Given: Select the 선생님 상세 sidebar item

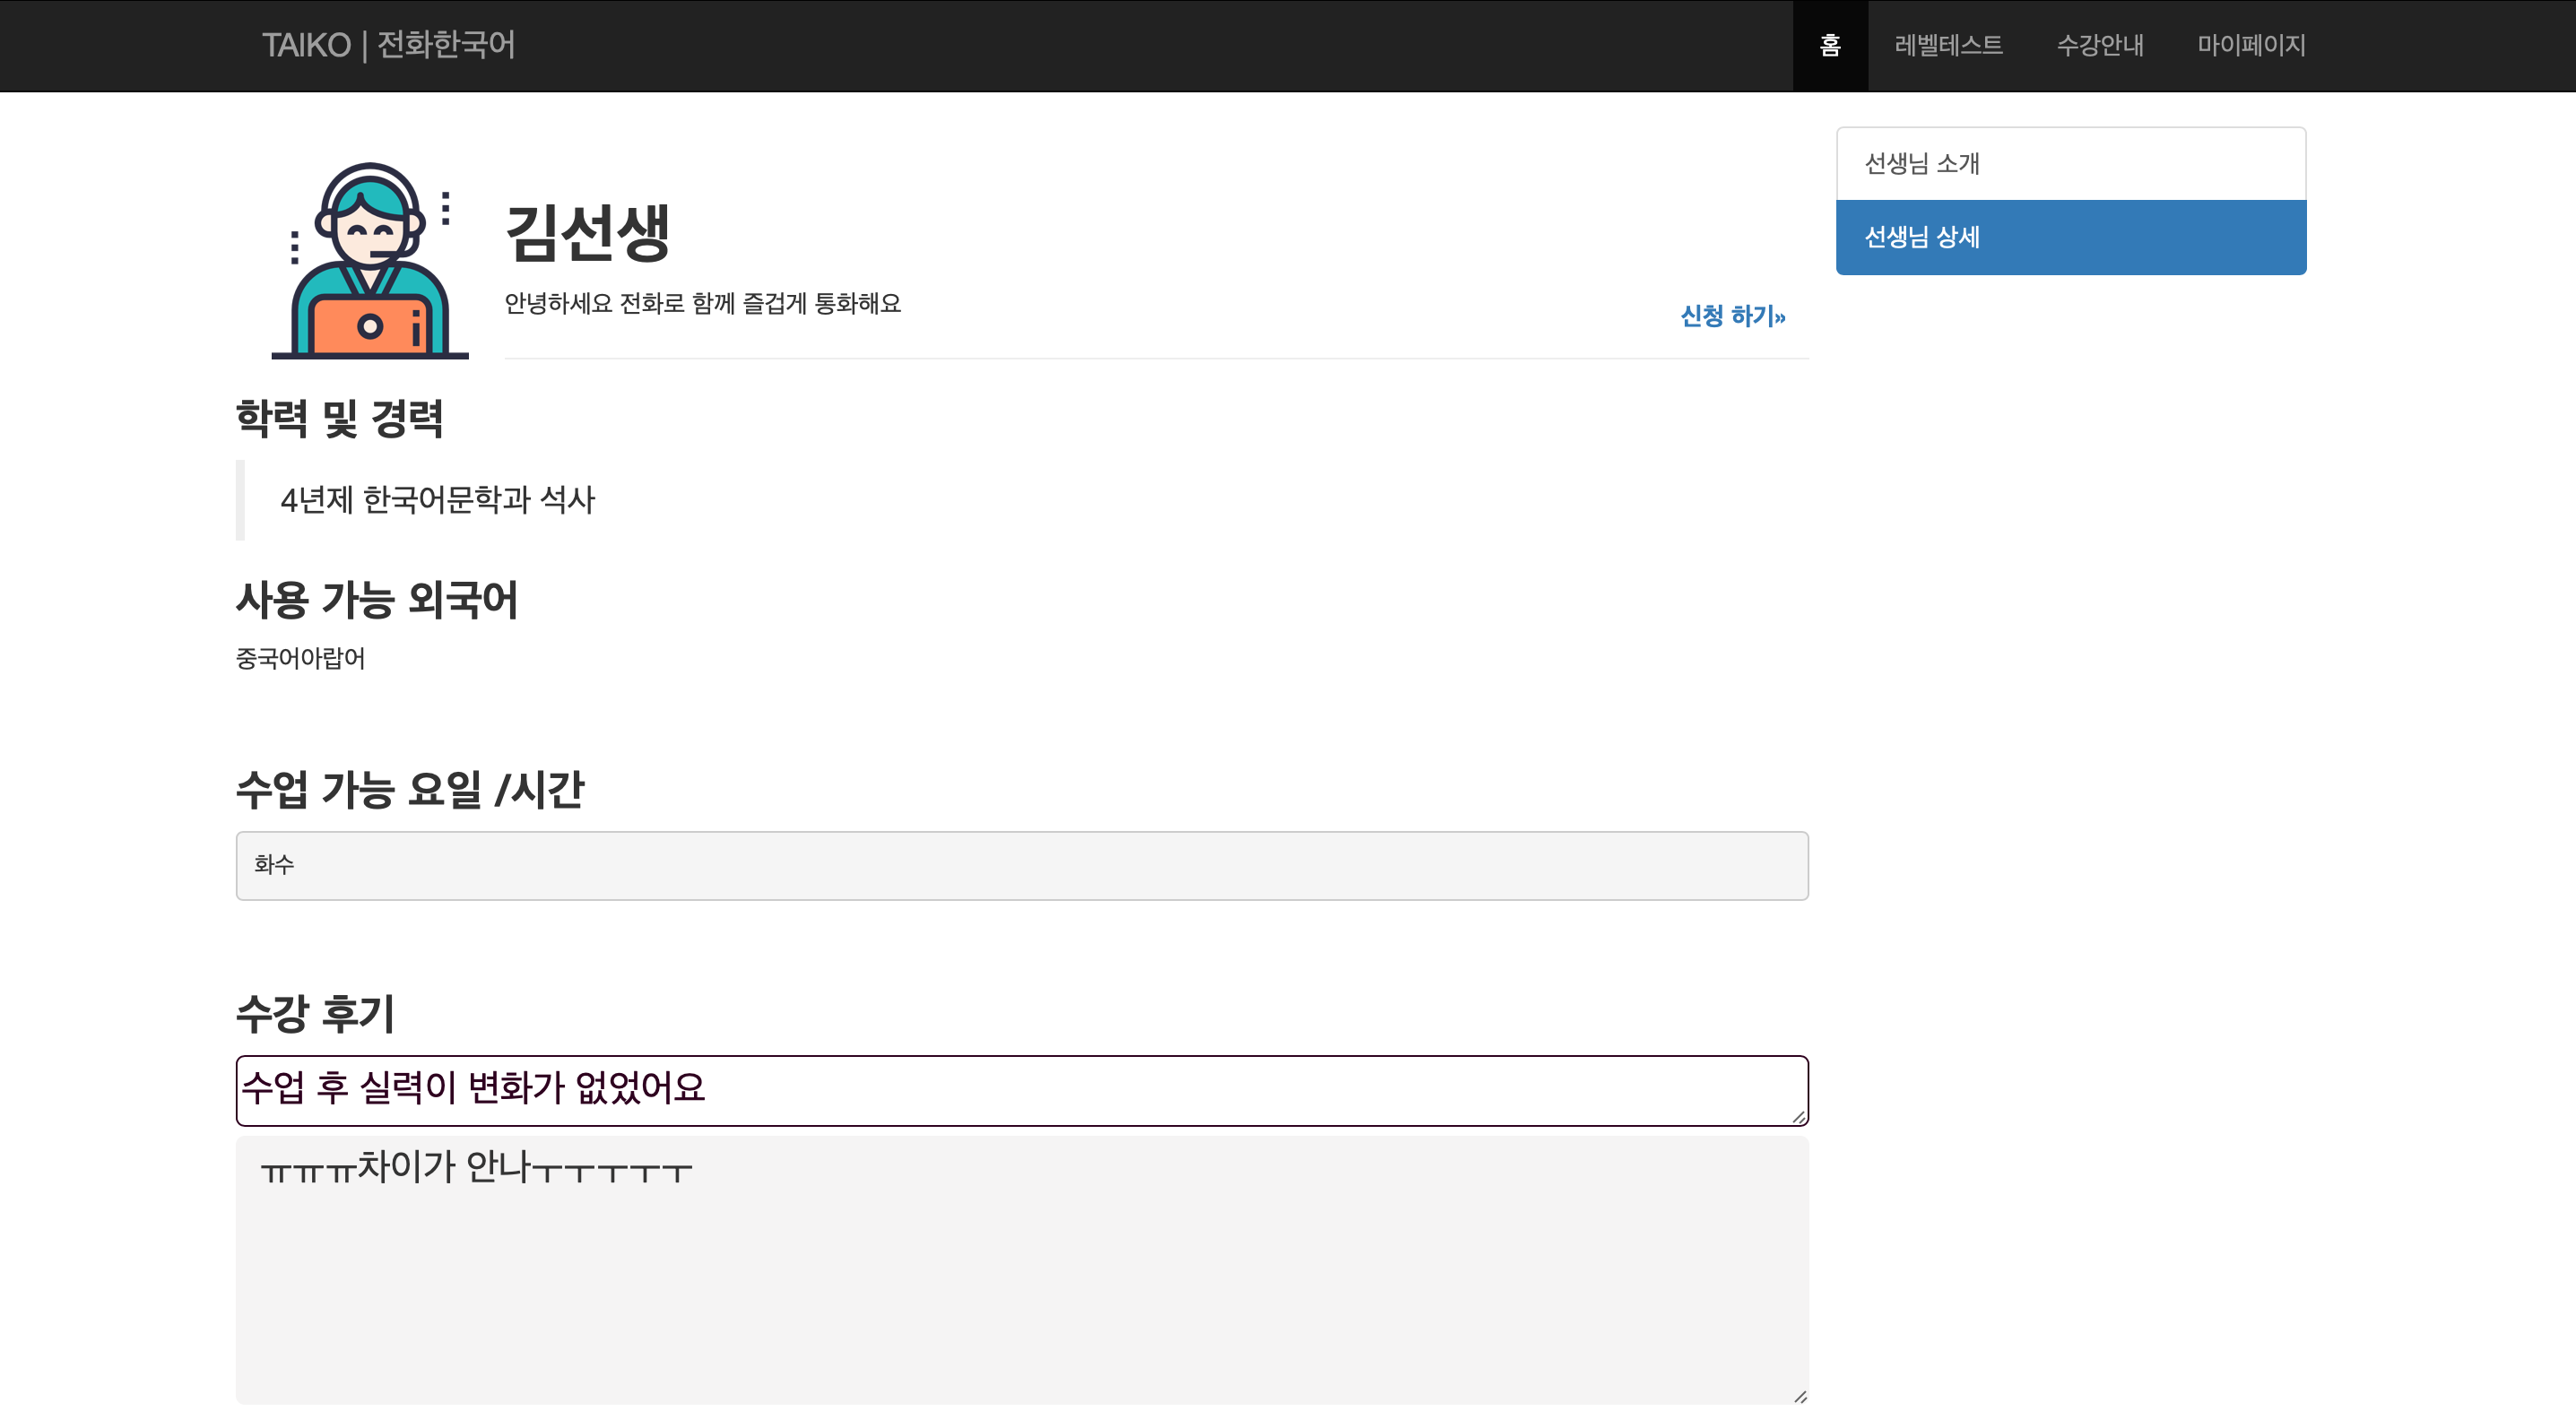Looking at the screenshot, I should coord(2070,238).
